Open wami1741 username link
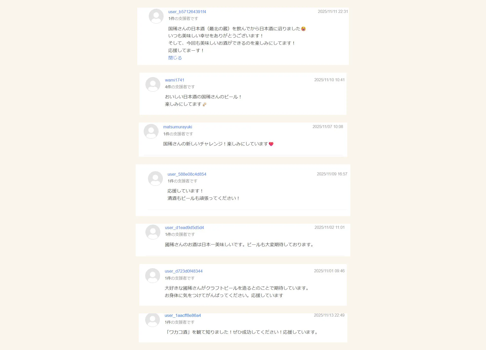486x350 pixels. 174,80
